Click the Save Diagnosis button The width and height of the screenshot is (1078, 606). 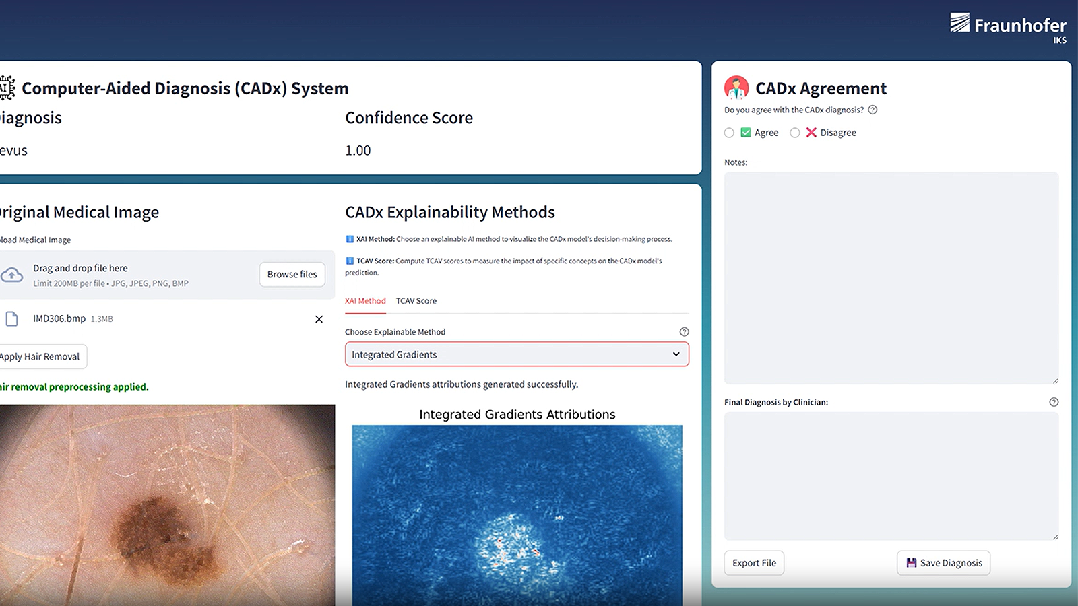coord(944,563)
